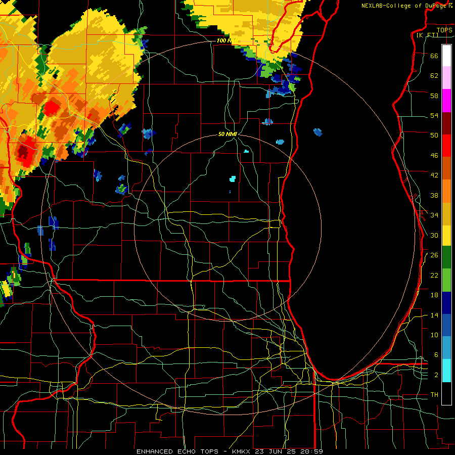The height and width of the screenshot is (455, 455).
Task: Click the dark maroon storm core in the western echoes
Action: click(x=23, y=152)
